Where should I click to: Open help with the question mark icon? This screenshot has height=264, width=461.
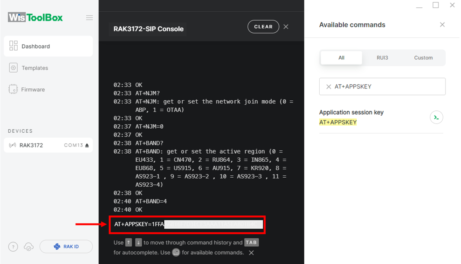pos(13,247)
